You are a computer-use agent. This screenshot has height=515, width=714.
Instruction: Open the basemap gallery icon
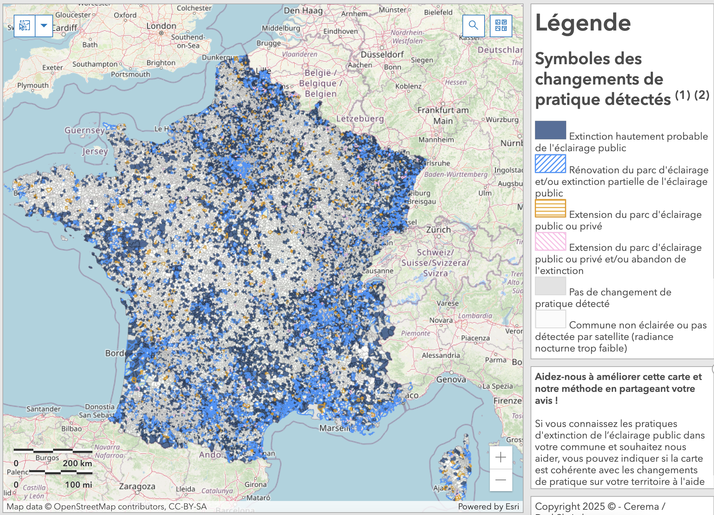coord(501,26)
